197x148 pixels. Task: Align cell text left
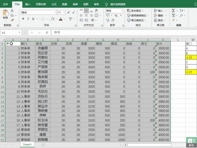pos(81,15)
